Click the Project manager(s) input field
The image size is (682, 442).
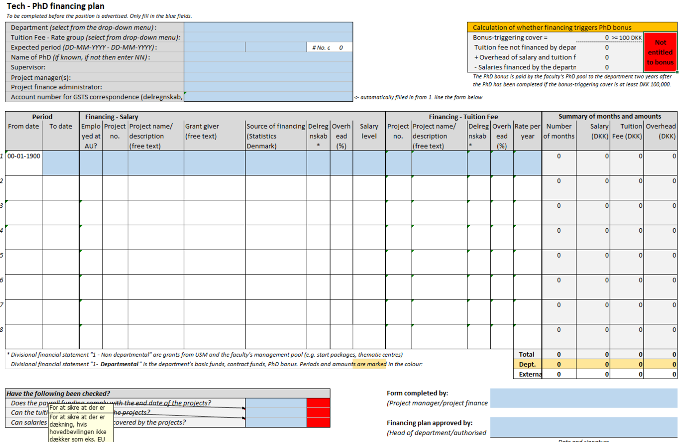(268, 77)
